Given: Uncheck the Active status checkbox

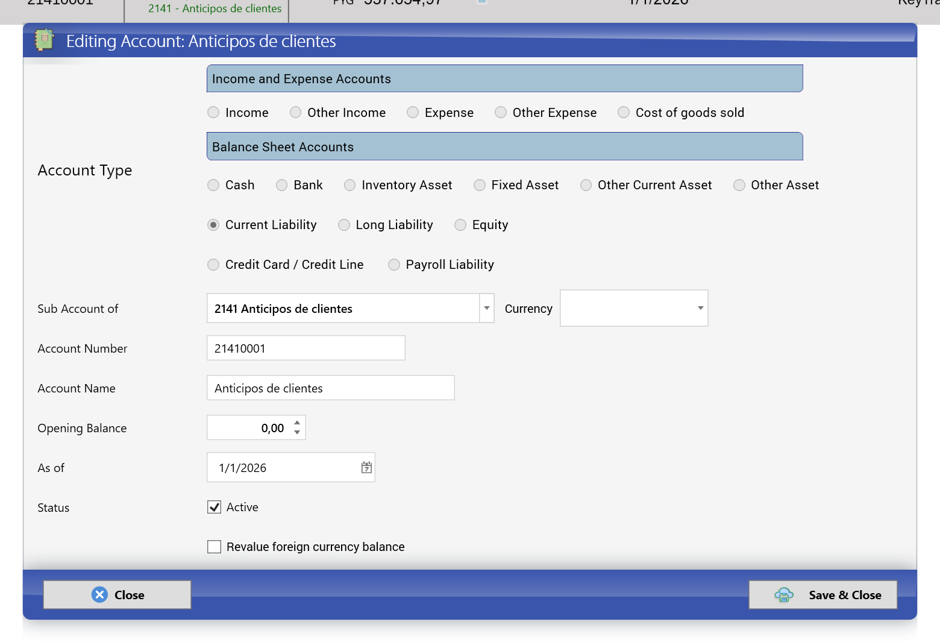Looking at the screenshot, I should (214, 507).
